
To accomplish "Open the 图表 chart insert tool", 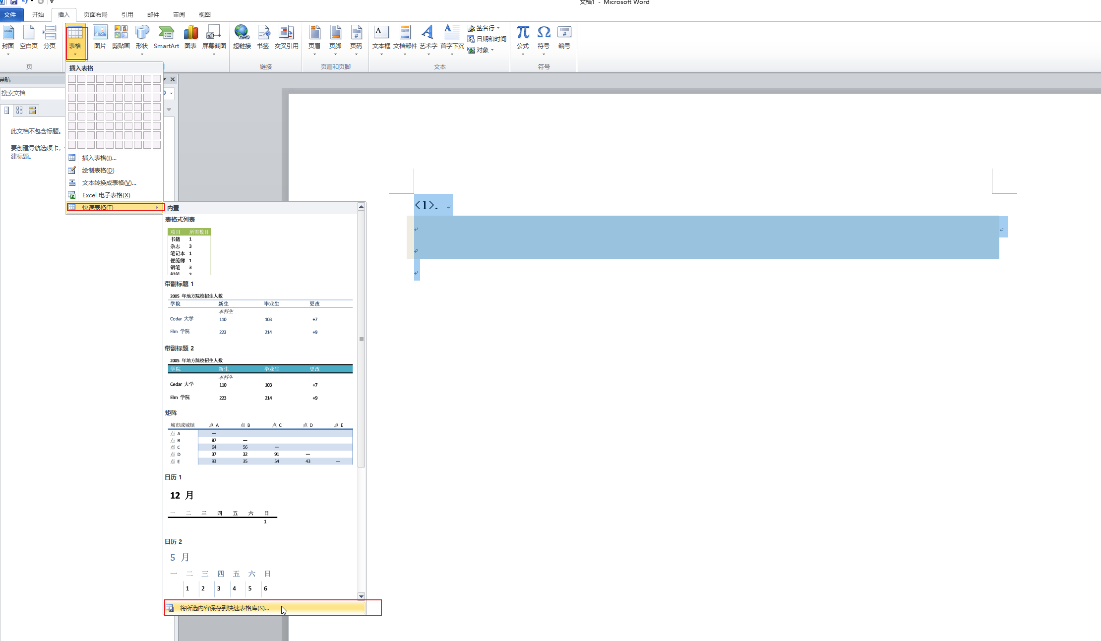I will click(x=190, y=37).
